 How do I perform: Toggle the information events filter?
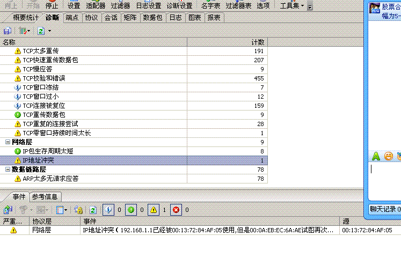[x=108, y=210]
